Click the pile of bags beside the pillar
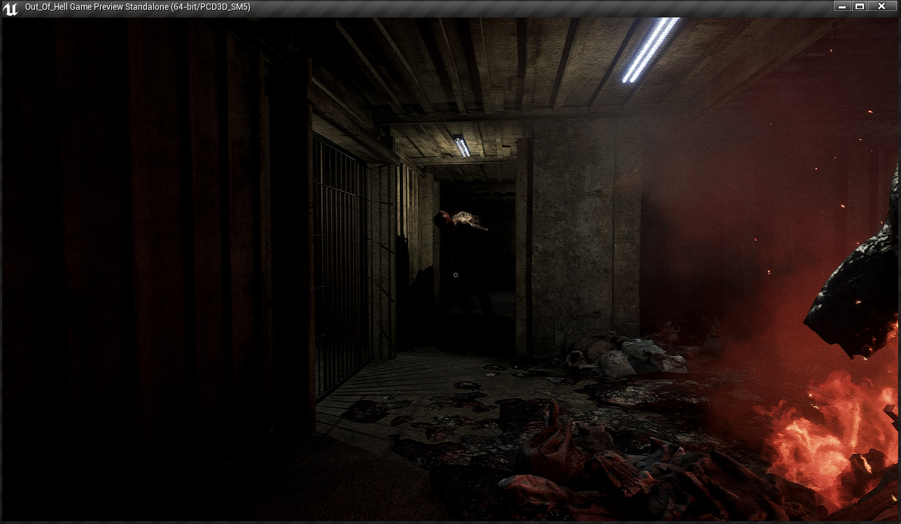901x524 pixels. point(630,357)
